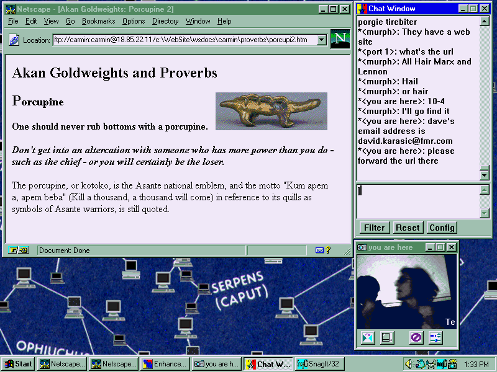Click Akan Goldweights and Proverbs heading
This screenshot has width=497, height=372.
[x=114, y=73]
